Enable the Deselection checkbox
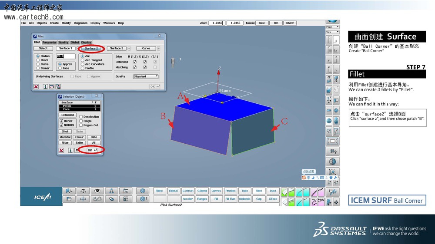This screenshot has width=435, height=244. (x=81, y=117)
